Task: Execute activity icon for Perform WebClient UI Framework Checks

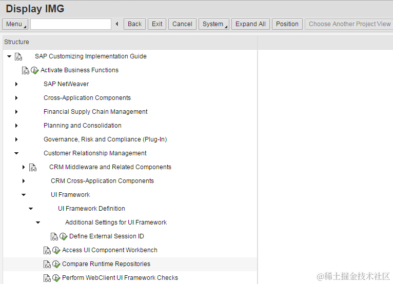Action: pyautogui.click(x=56, y=278)
